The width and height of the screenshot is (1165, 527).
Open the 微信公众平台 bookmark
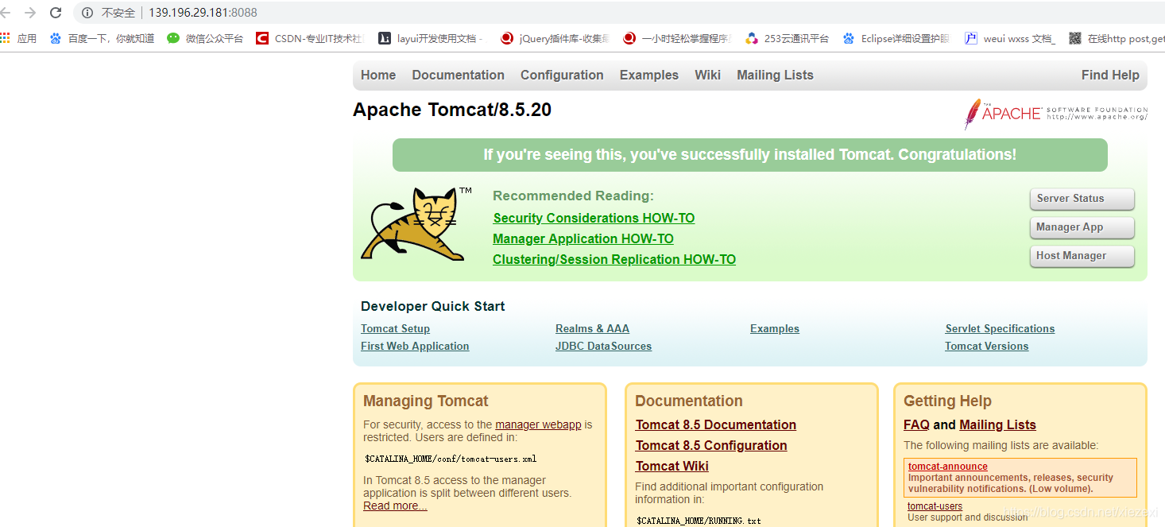click(205, 38)
